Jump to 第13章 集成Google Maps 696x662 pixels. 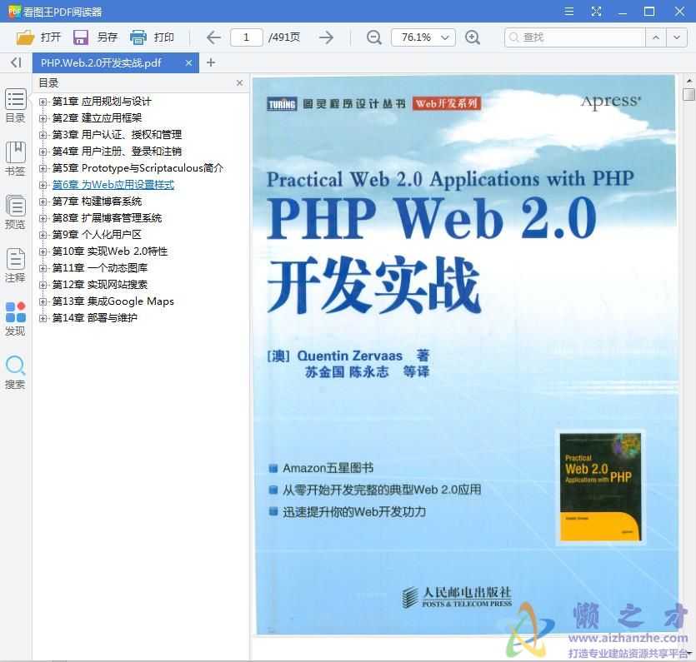(113, 301)
